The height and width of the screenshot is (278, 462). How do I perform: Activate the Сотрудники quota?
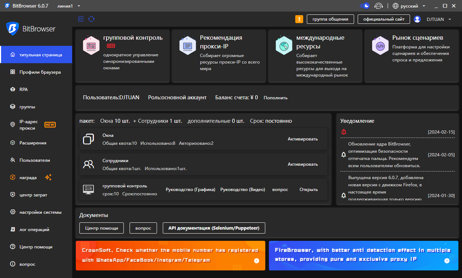click(303, 164)
